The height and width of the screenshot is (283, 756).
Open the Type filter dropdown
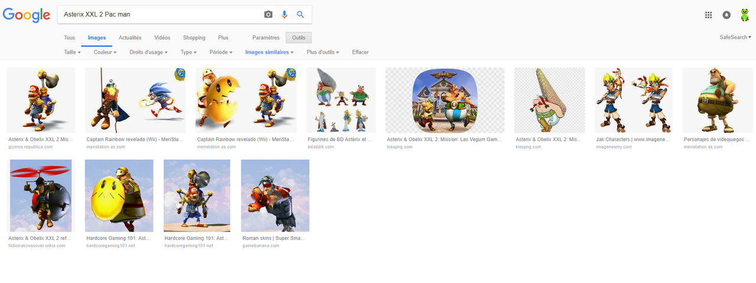pyautogui.click(x=189, y=52)
